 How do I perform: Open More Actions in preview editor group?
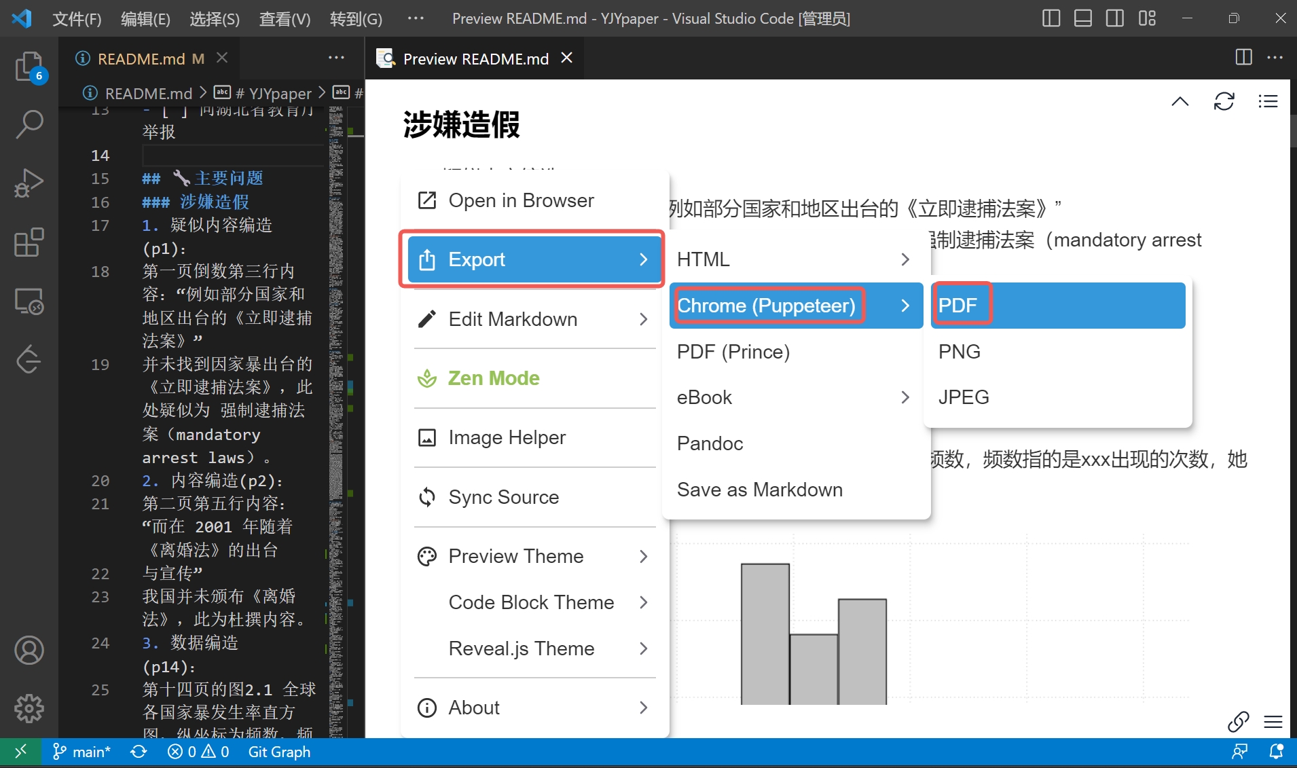[1275, 58]
